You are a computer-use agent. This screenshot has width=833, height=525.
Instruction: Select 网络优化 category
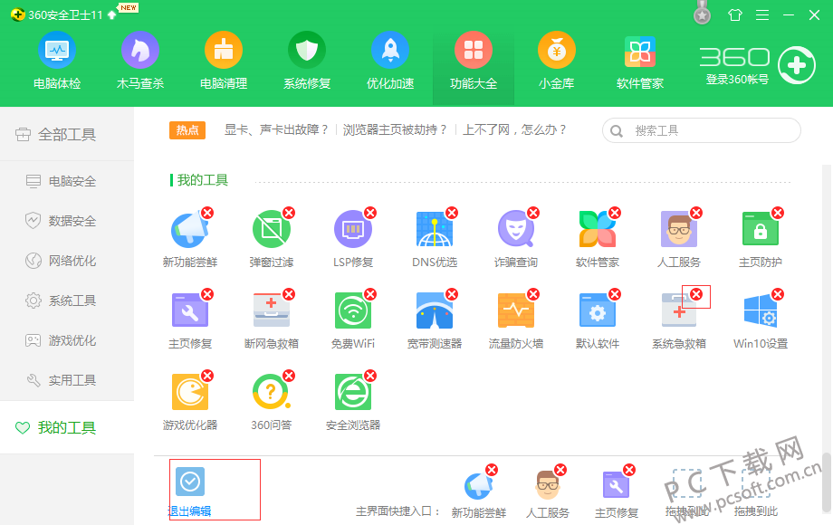pyautogui.click(x=67, y=261)
